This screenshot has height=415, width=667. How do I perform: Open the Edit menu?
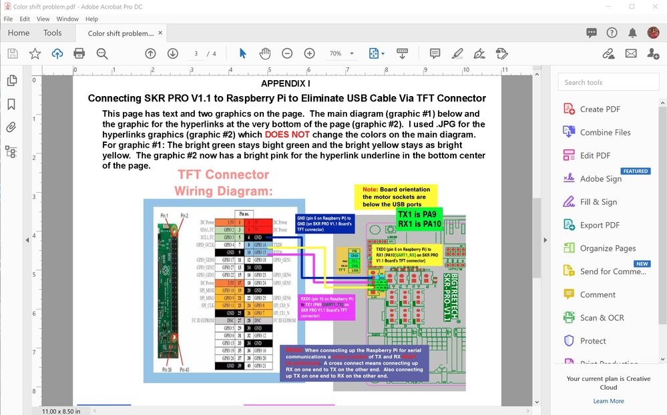point(25,19)
